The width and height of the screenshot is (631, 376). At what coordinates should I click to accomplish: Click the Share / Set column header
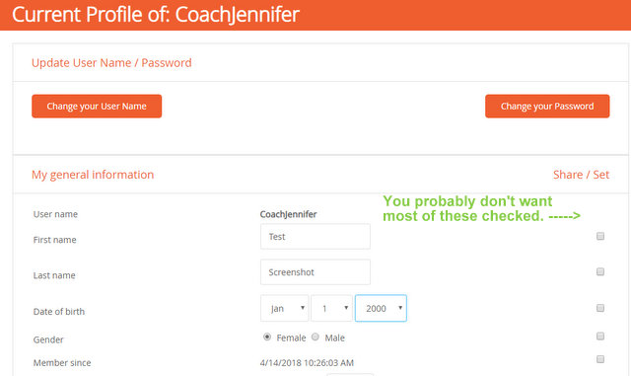pos(581,175)
